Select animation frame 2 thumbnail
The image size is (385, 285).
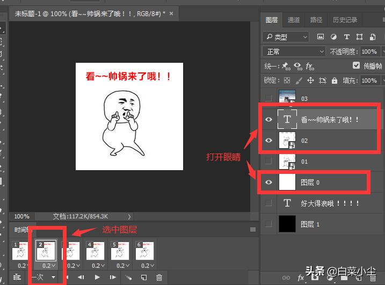46,251
